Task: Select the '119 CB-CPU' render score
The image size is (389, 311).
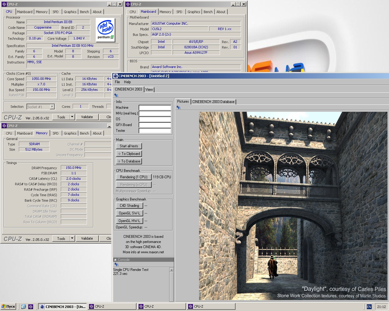Action: tap(162, 177)
